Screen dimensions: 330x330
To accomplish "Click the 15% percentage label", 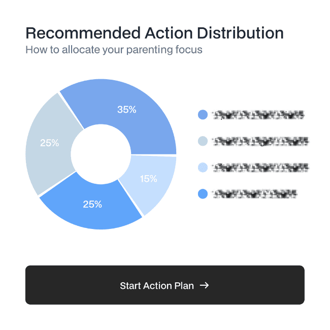I will [148, 179].
